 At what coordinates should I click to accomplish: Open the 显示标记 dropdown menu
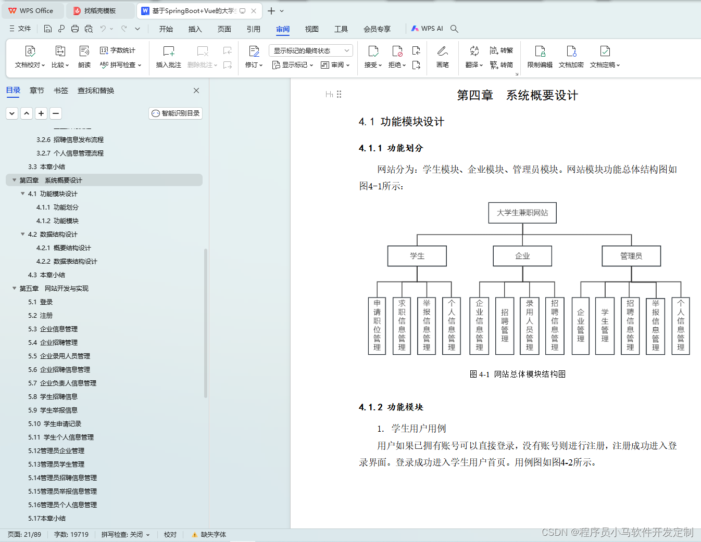[x=292, y=64]
